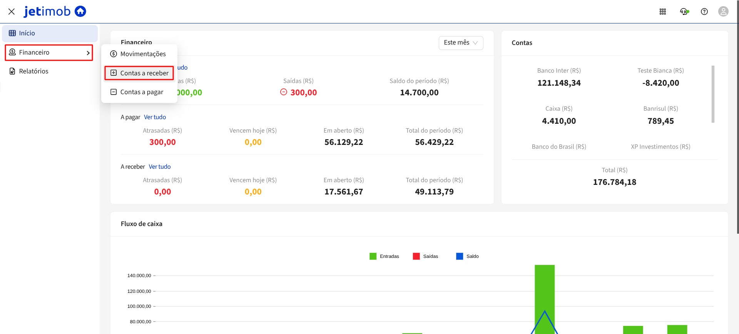Click the help question mark icon
739x334 pixels.
[x=704, y=12]
